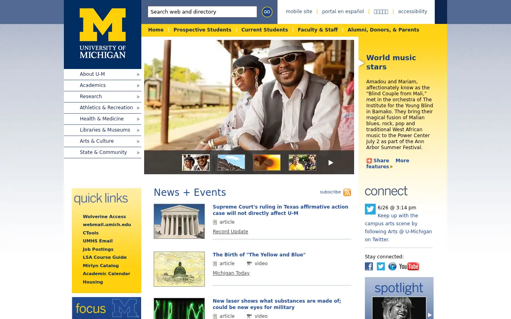511x319 pixels.
Task: Select the Current Students tab
Action: tap(264, 30)
